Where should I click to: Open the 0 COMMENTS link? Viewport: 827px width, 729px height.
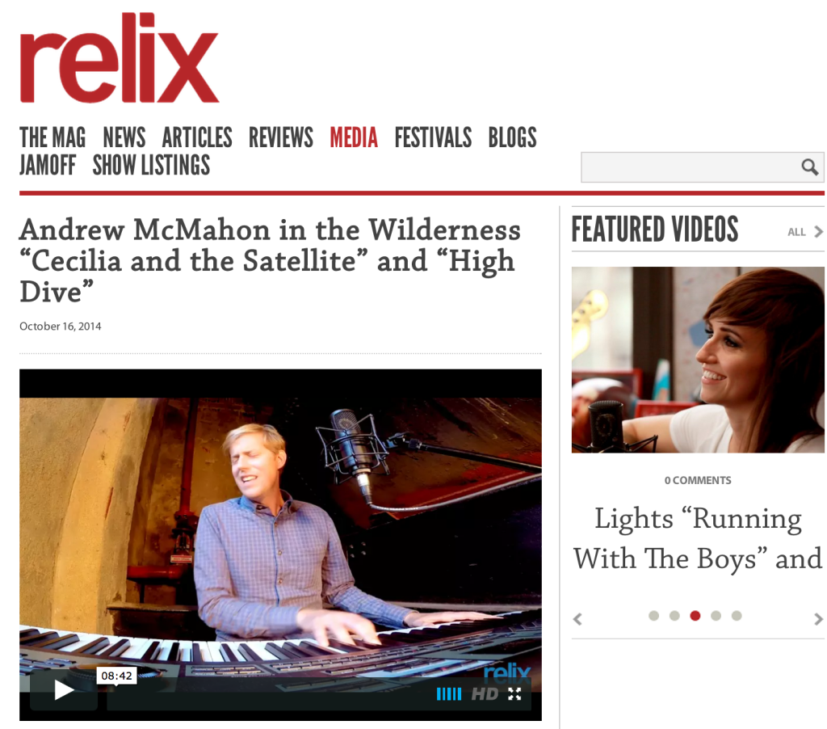(x=698, y=480)
